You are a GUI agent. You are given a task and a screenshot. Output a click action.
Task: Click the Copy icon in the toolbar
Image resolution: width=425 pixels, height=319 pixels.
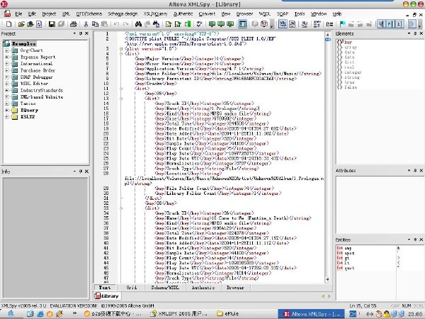(95, 24)
